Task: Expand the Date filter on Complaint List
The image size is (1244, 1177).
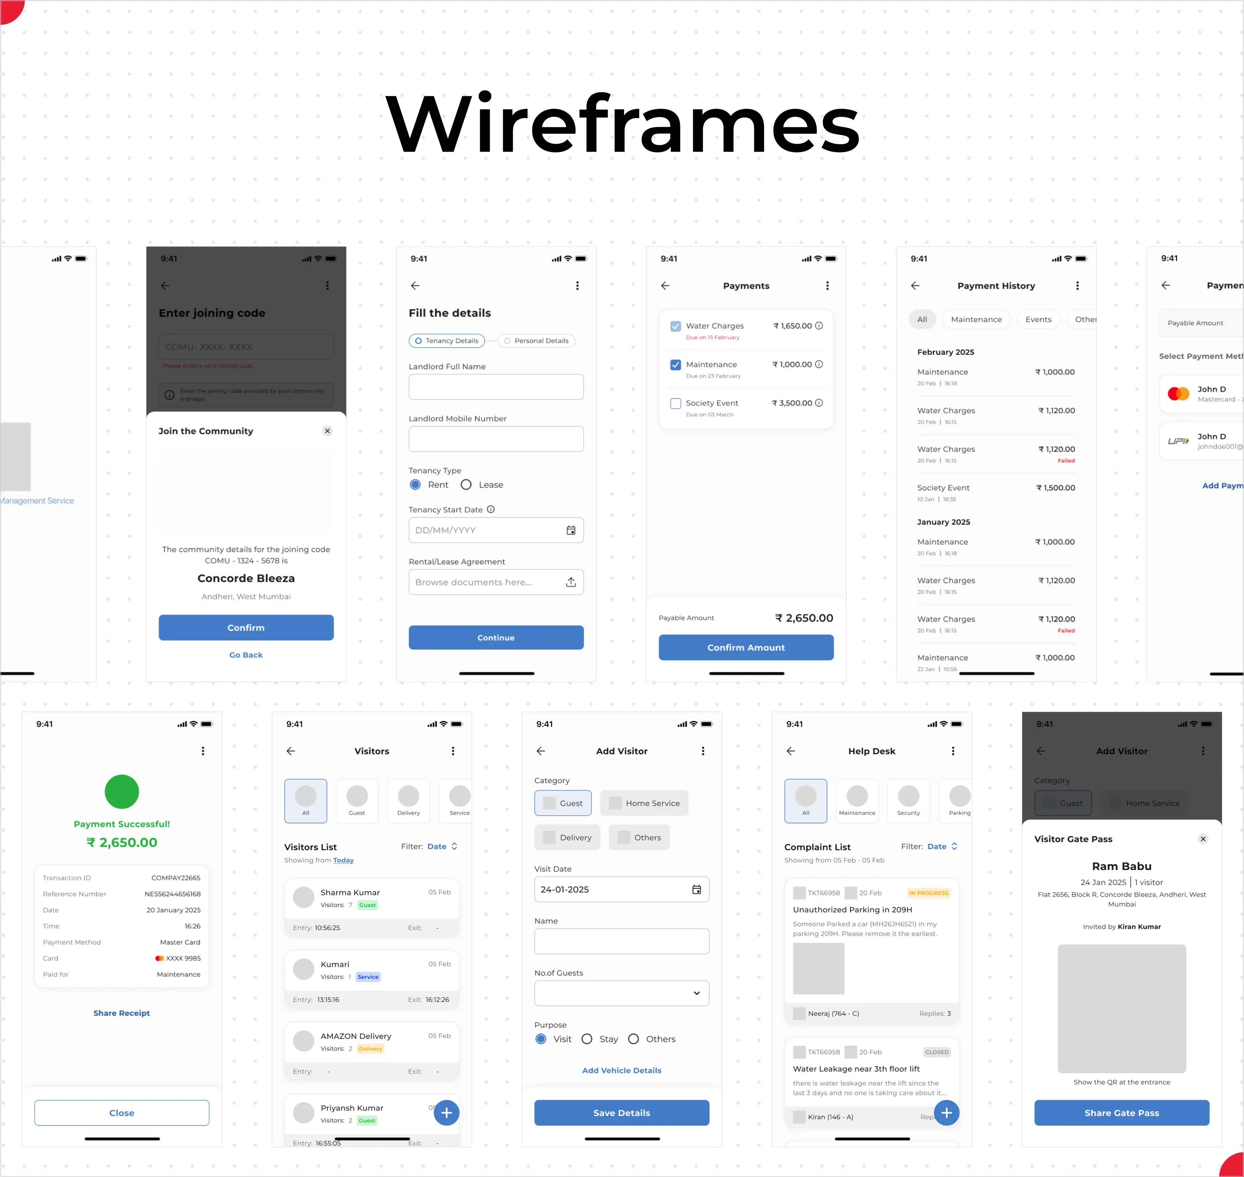Action: pos(941,847)
